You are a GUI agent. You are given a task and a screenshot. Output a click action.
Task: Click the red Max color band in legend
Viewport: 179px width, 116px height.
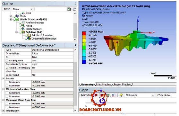pyautogui.click(x=84, y=33)
